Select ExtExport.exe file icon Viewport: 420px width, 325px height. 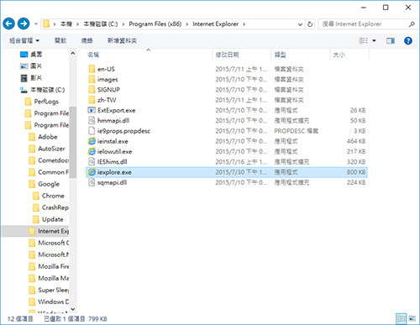coord(92,110)
